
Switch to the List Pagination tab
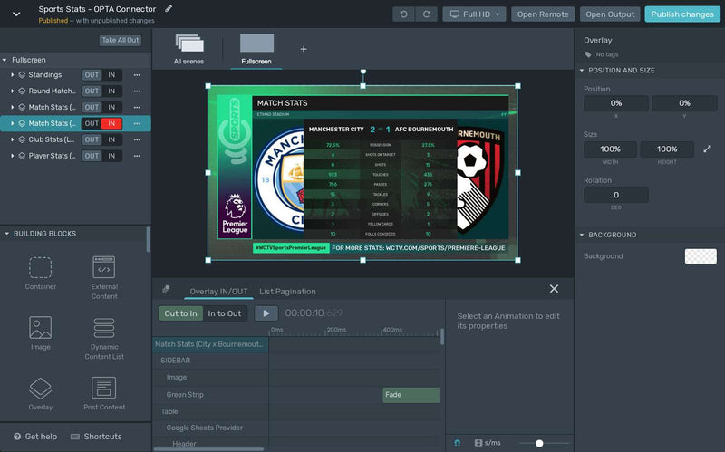(x=287, y=292)
